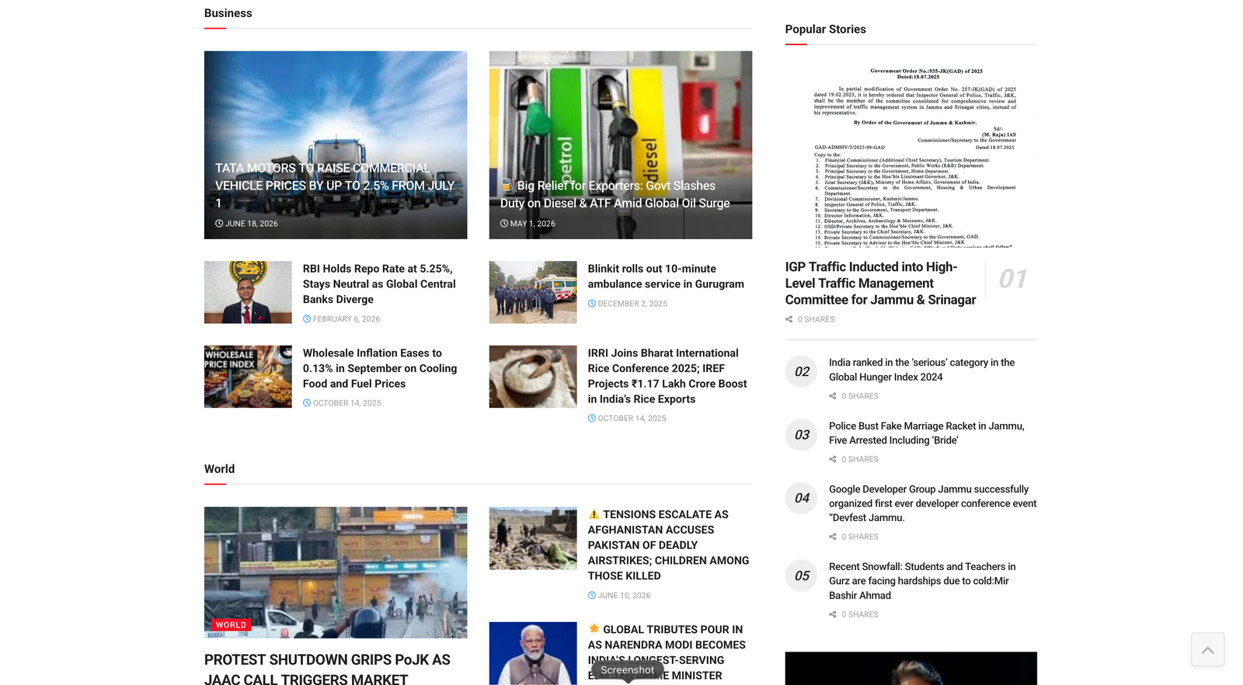Open IGP Traffic Inducted into Committee story
1243x685 pixels.
[880, 283]
